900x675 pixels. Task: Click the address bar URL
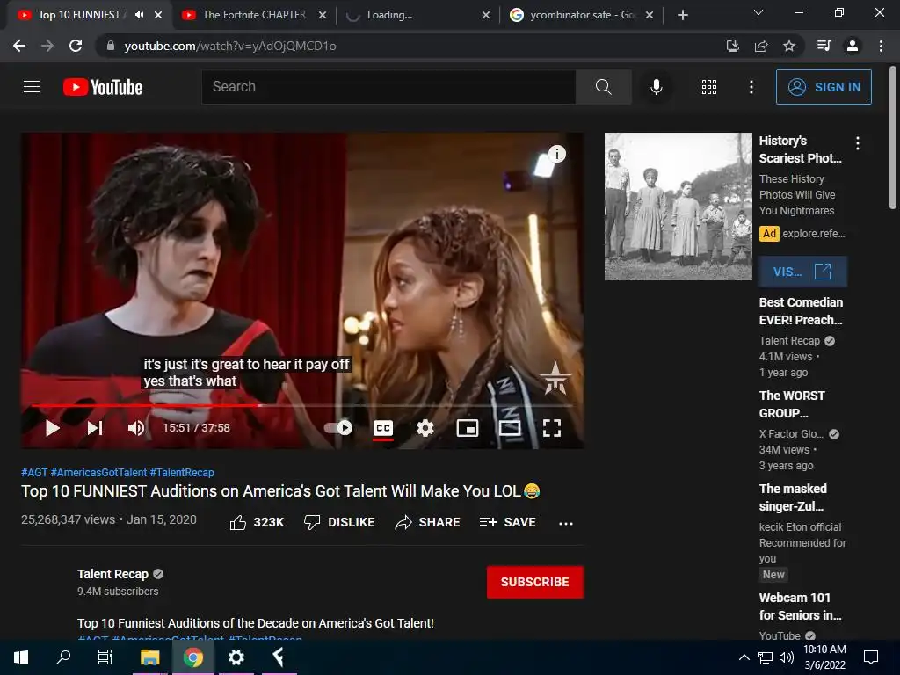pyautogui.click(x=229, y=46)
